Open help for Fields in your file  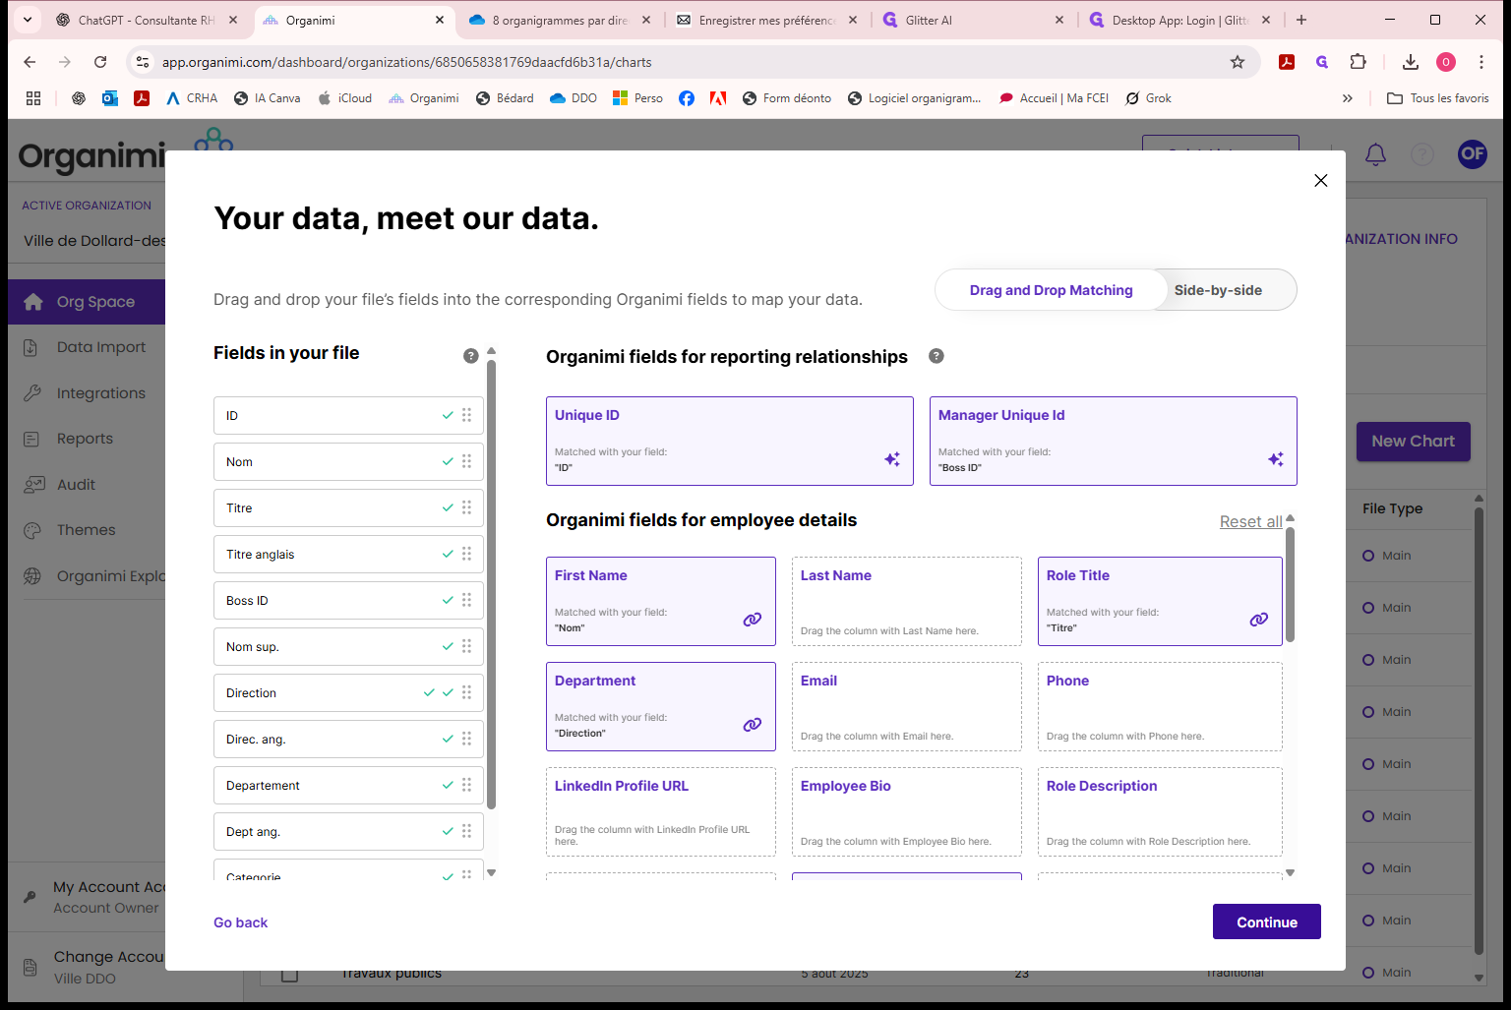tap(471, 356)
